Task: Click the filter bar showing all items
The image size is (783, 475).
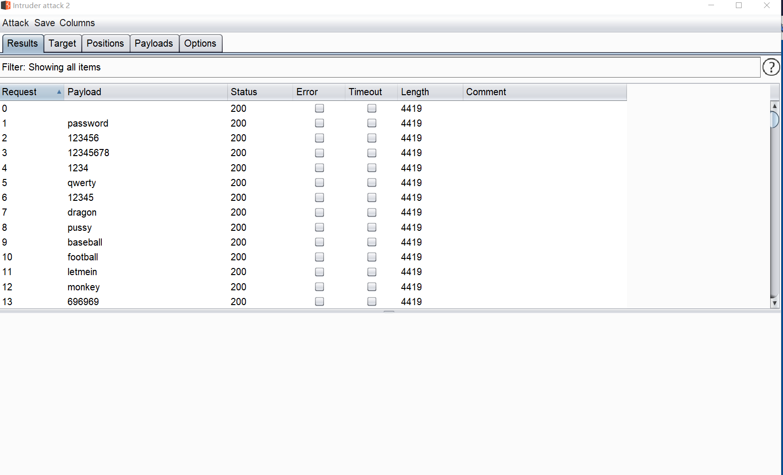Action: click(380, 67)
